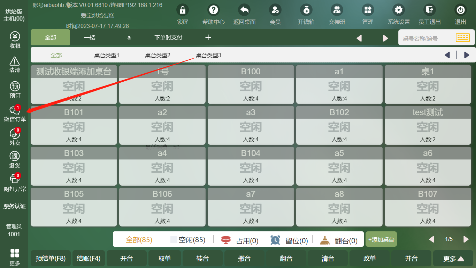Click the kitchen print exception icon
The width and height of the screenshot is (476, 268).
(x=15, y=179)
